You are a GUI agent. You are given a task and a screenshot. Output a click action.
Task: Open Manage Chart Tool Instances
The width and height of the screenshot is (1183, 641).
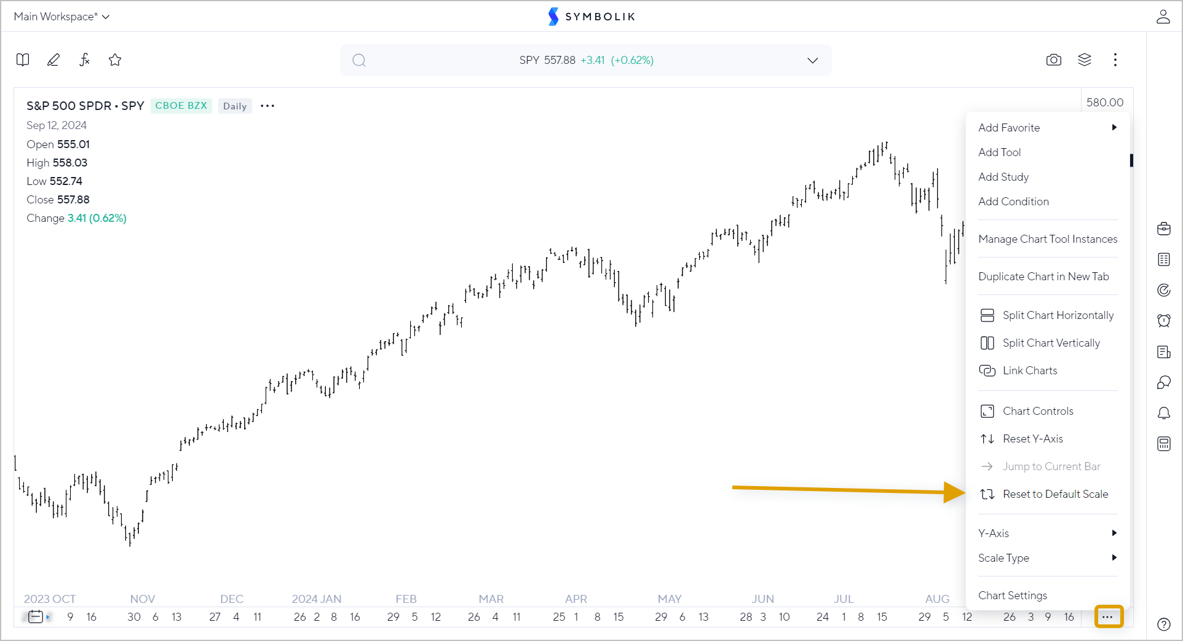tap(1048, 239)
